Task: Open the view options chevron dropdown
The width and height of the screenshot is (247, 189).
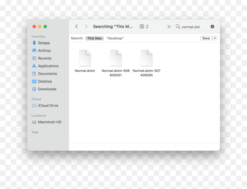Action: click(x=147, y=26)
